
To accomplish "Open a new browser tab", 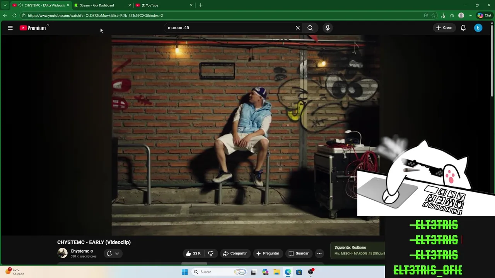I will 200,5.
